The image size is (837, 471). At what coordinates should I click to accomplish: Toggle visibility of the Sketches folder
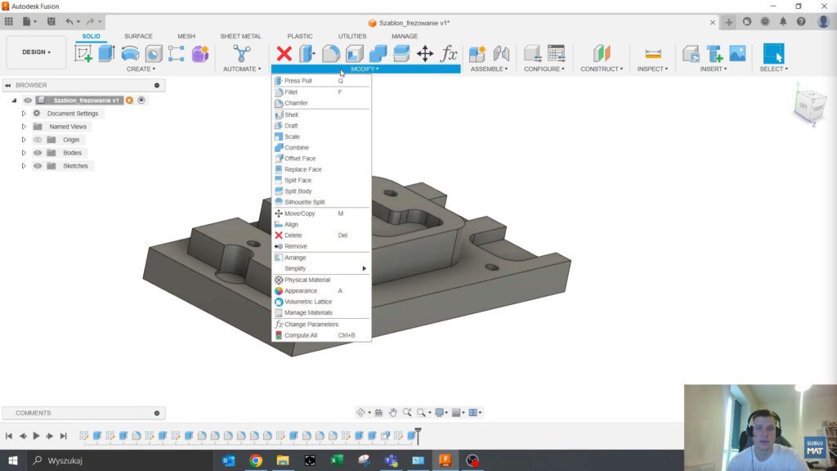click(37, 166)
